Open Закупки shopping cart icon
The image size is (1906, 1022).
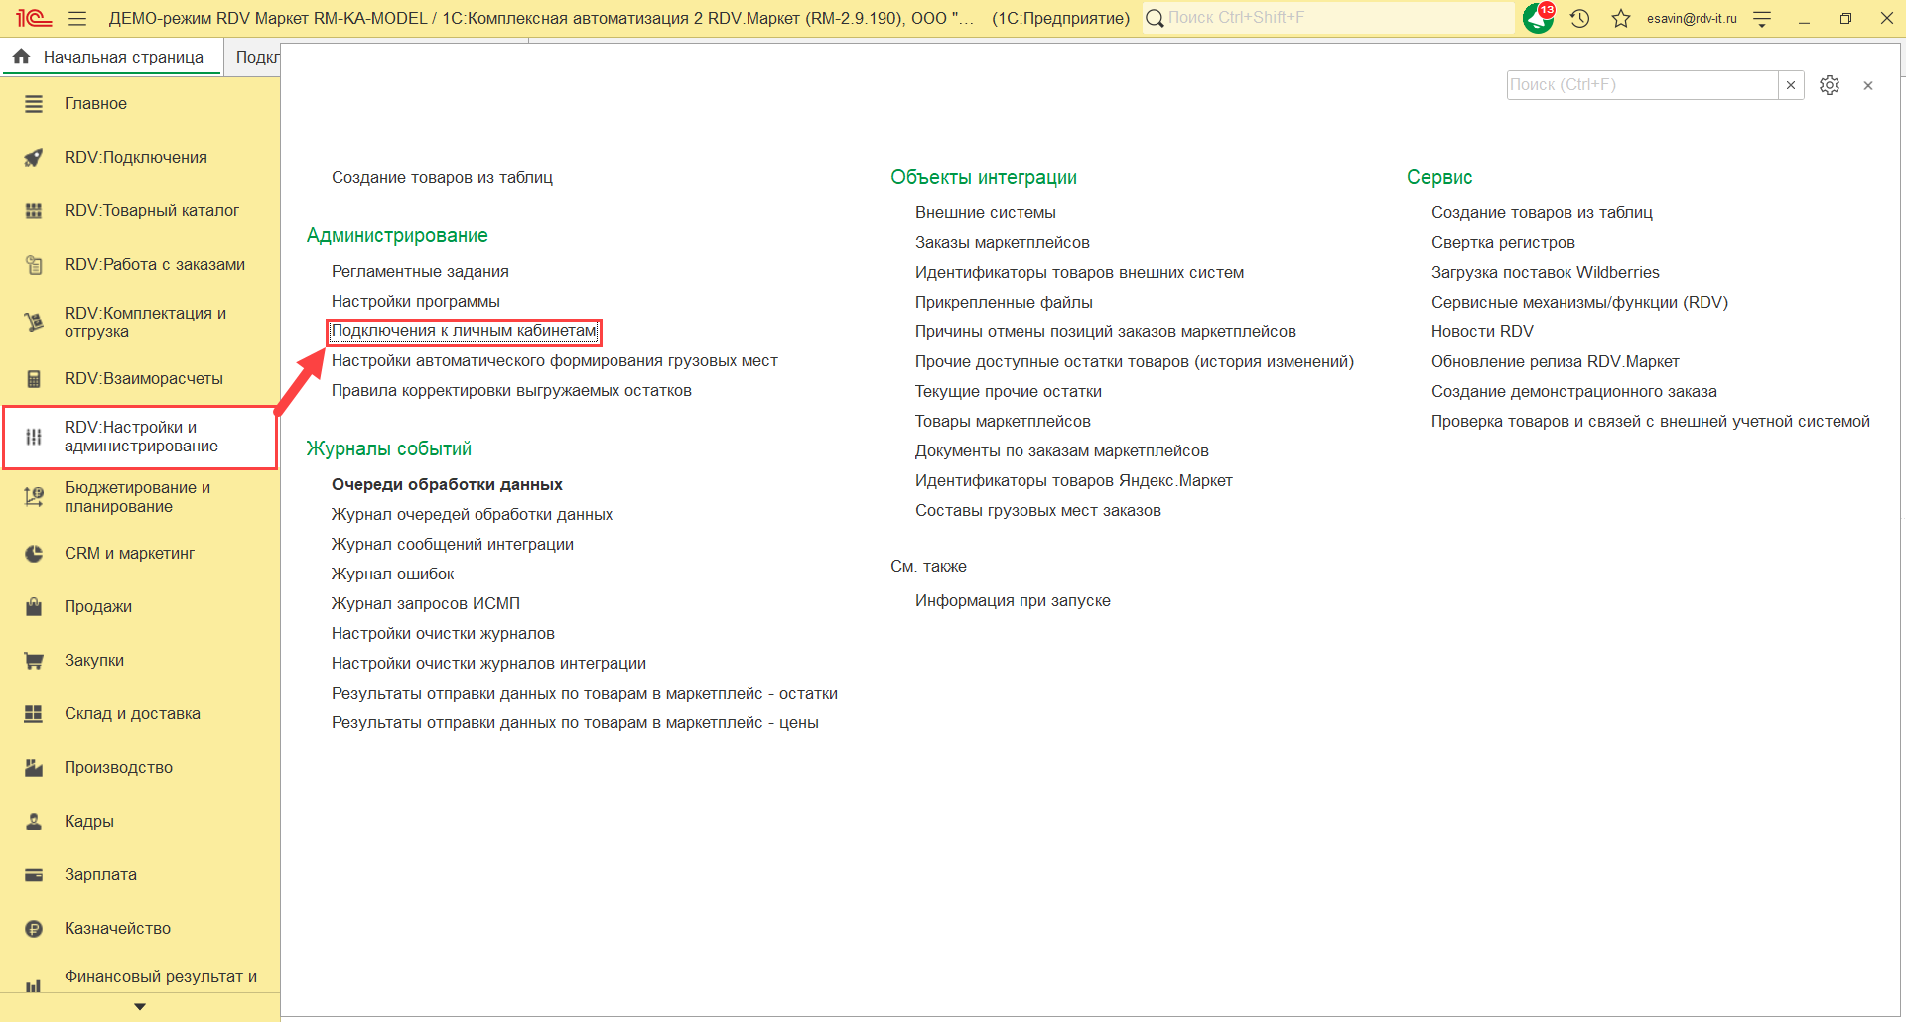point(34,661)
